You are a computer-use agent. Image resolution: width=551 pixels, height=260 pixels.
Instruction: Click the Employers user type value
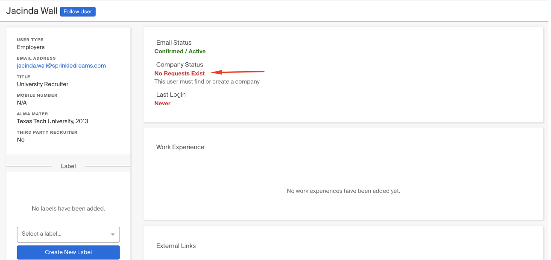click(x=31, y=47)
